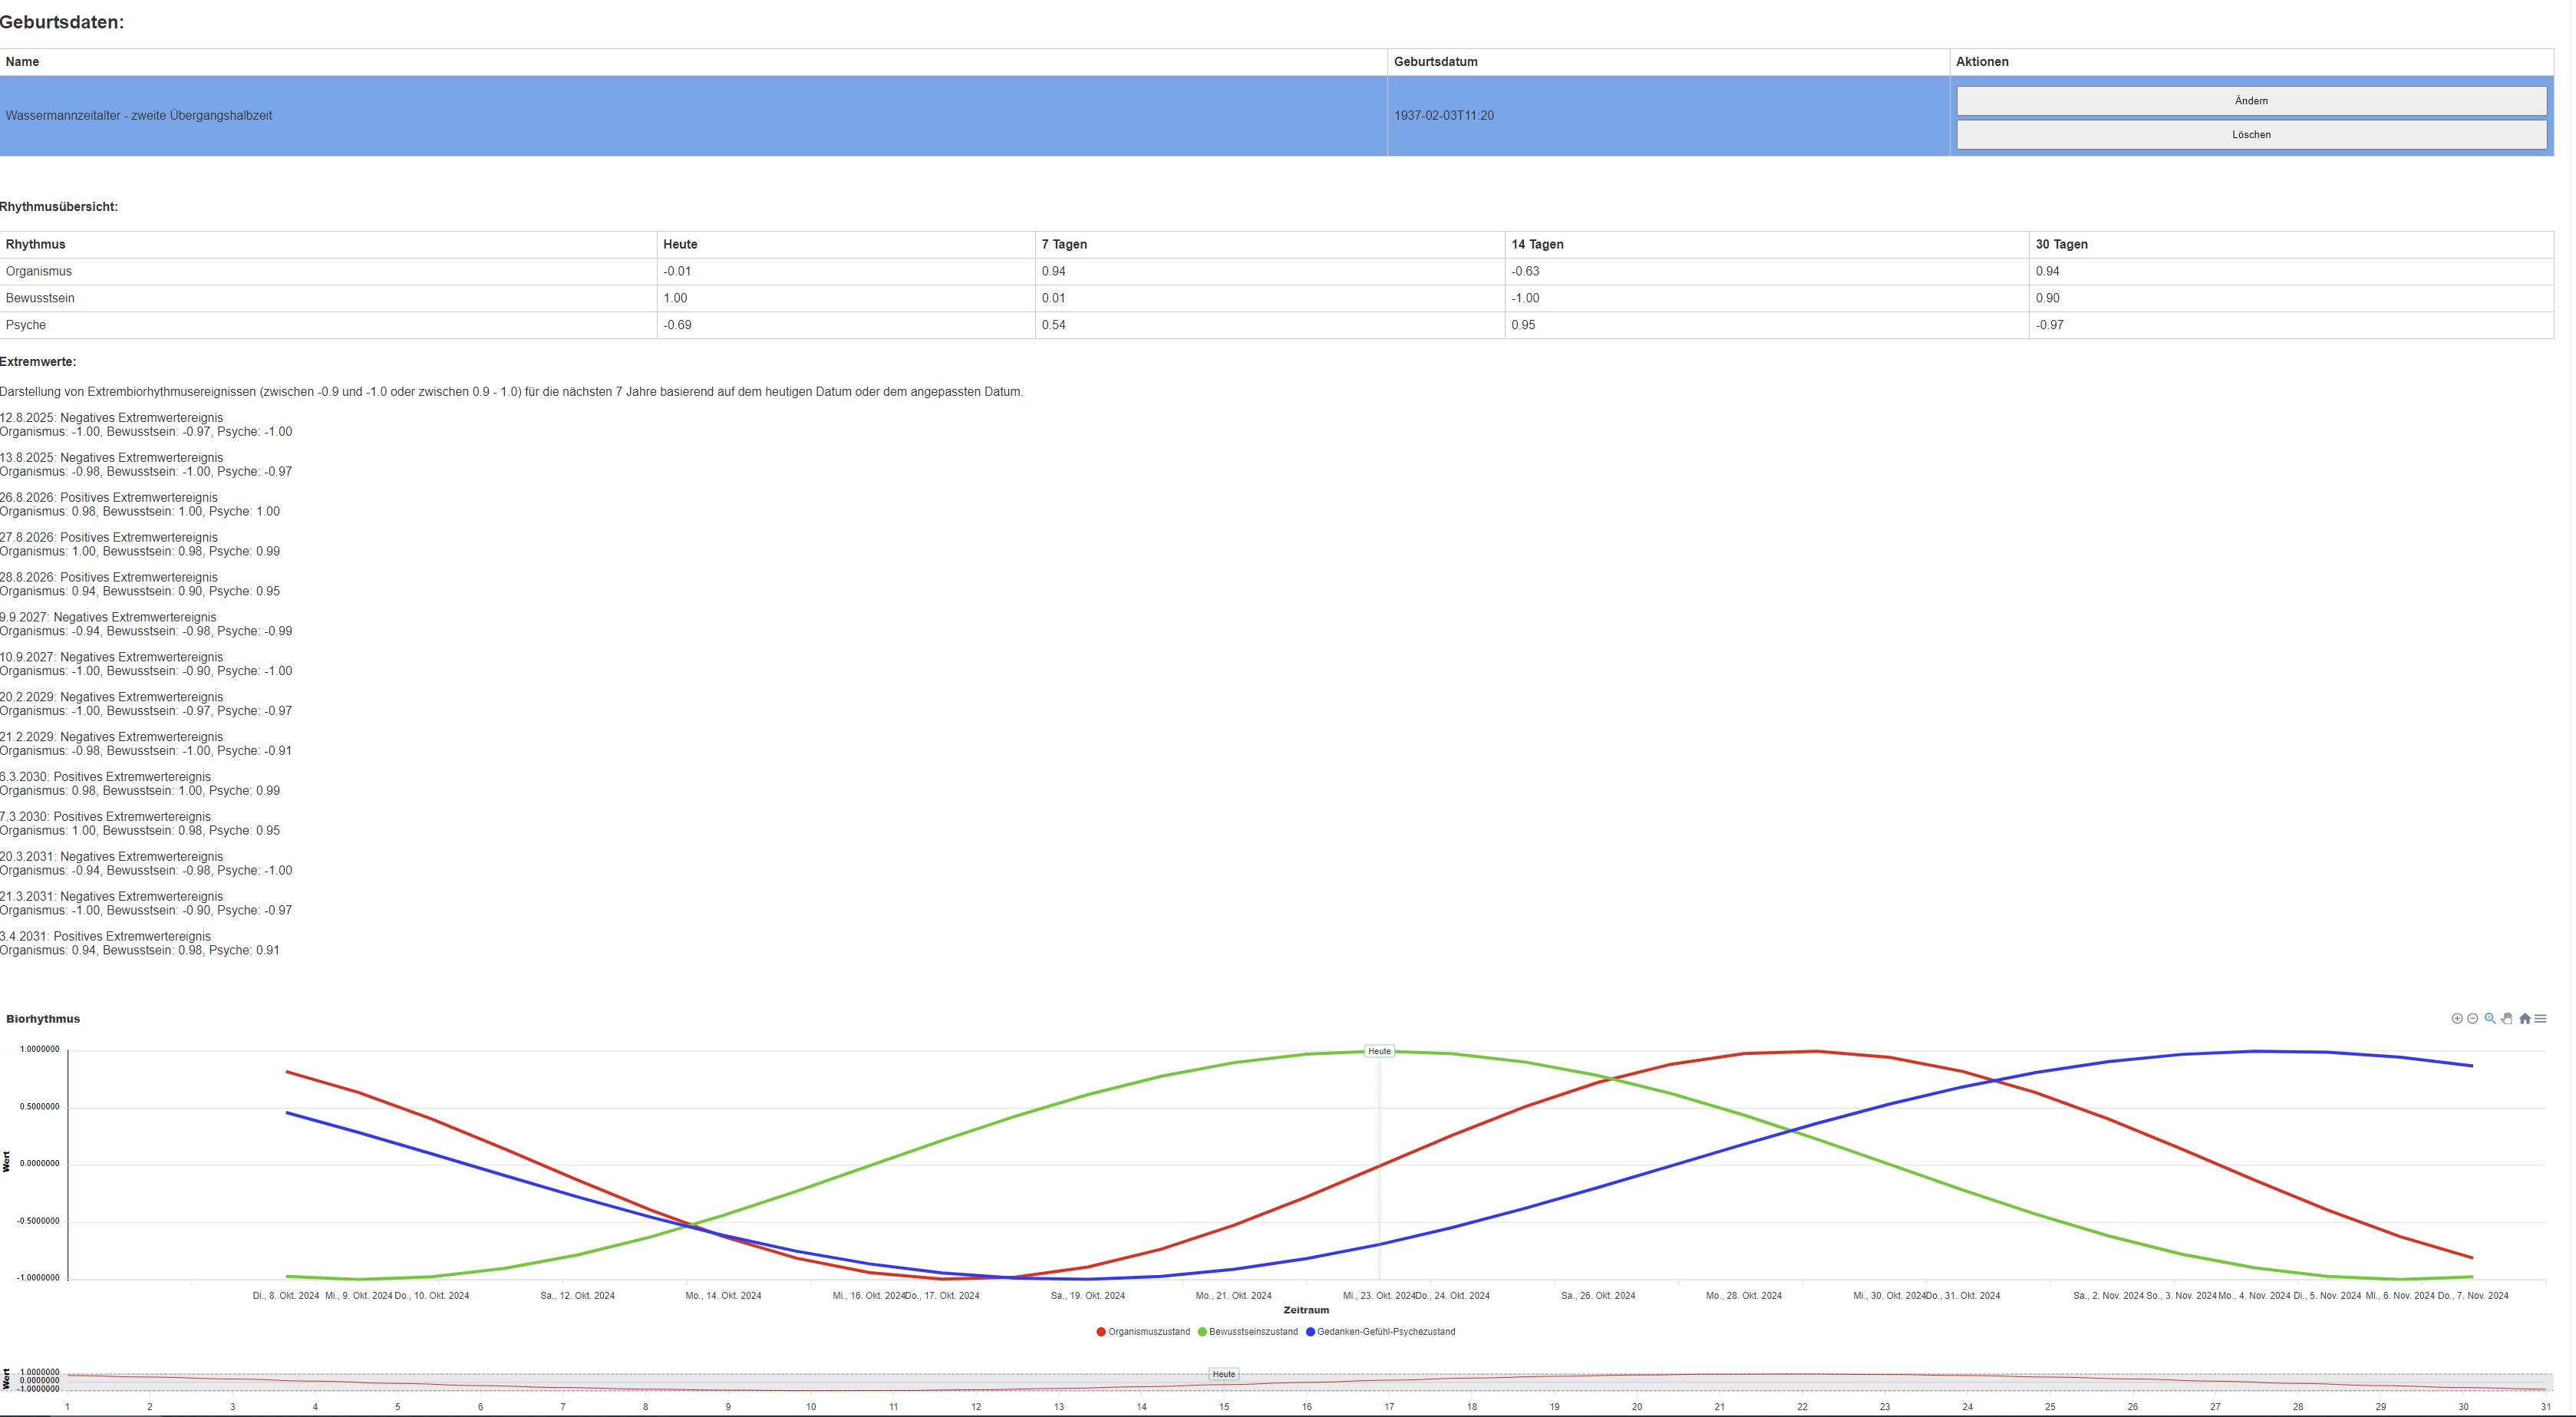Click the chart zoom in icon
The image size is (2576, 1417).
point(2456,1018)
